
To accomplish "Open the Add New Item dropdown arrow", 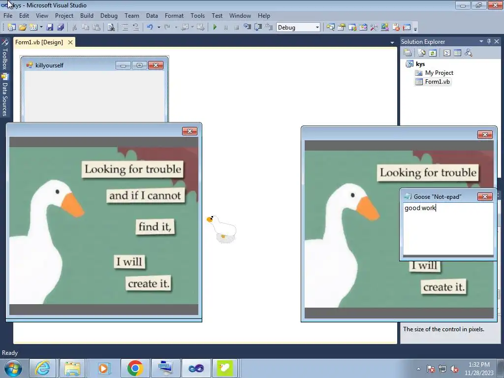I will click(x=41, y=28).
